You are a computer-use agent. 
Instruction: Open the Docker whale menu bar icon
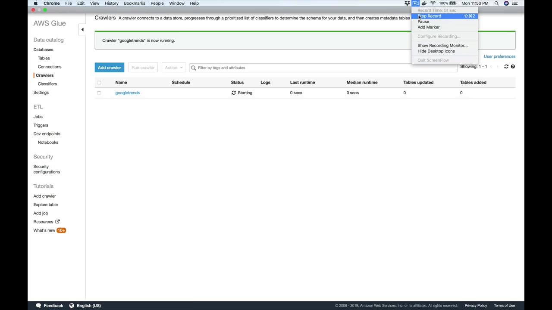424,3
